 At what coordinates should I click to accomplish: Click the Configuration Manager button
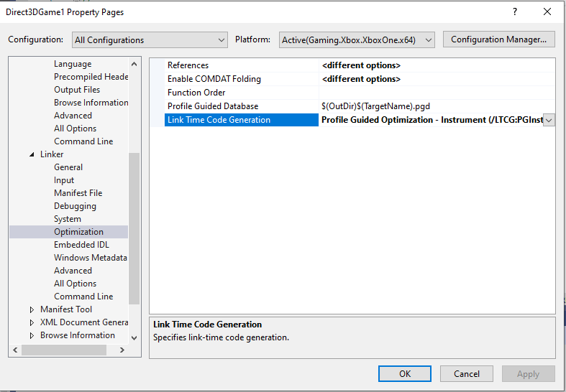[x=498, y=39]
